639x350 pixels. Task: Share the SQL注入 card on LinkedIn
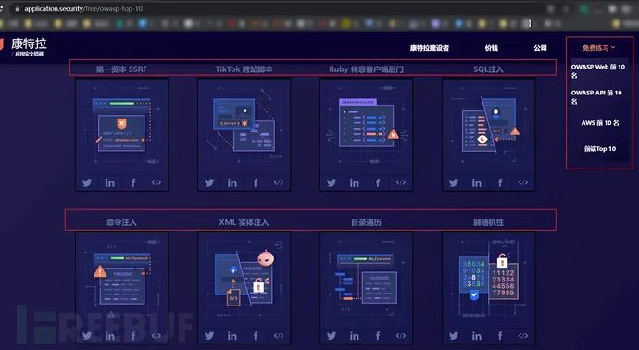(x=477, y=183)
